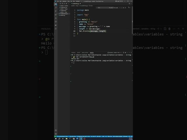Close the Find widget
This screenshot has height=140, width=187.
pyautogui.click(x=125, y=8)
